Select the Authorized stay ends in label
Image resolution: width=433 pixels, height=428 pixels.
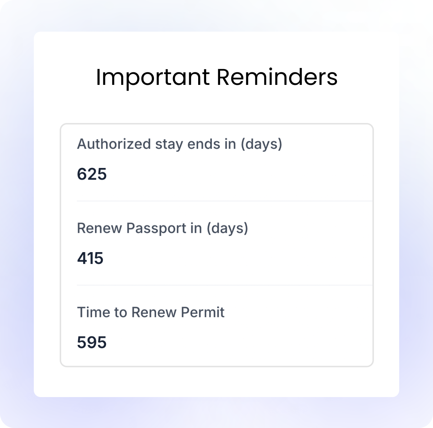(179, 144)
